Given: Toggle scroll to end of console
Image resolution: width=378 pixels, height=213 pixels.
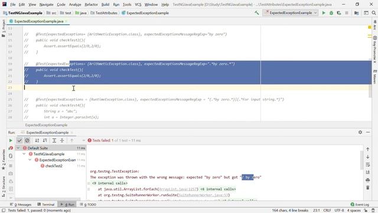Looking at the screenshot, I should coord(367,172).
